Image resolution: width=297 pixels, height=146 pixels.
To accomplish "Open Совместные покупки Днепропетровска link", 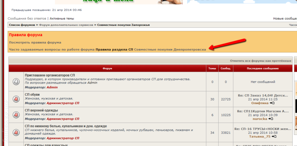I will [x=170, y=50].
